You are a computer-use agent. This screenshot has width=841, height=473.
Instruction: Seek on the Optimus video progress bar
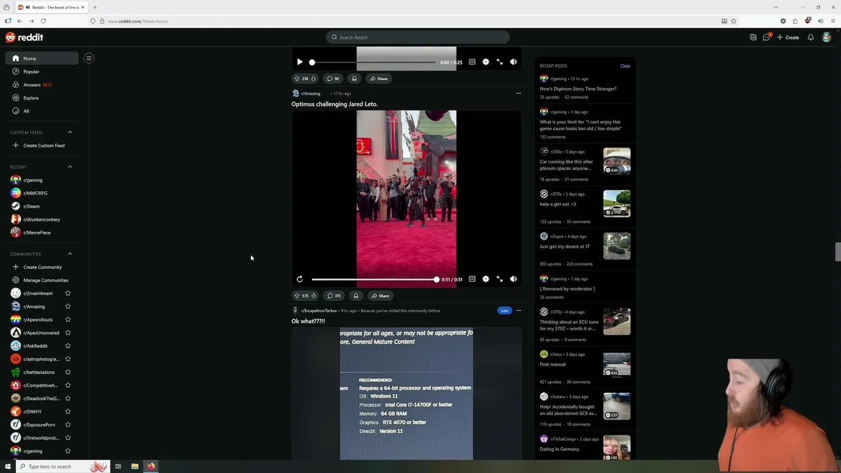tap(375, 280)
